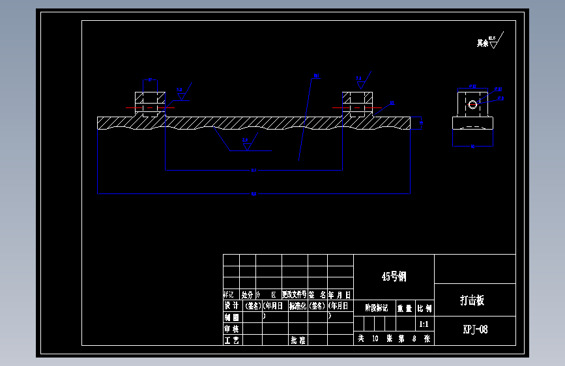Select the "批准" cell

pos(298,341)
